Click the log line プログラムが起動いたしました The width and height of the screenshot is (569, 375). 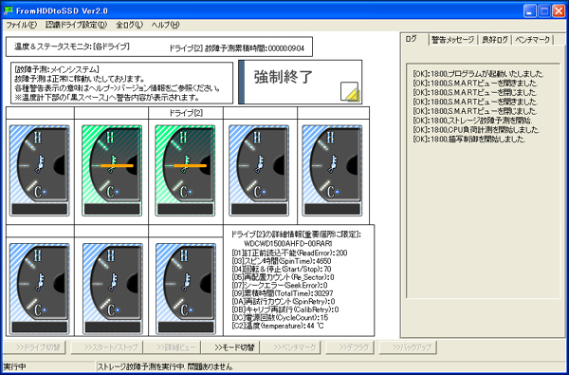point(478,74)
